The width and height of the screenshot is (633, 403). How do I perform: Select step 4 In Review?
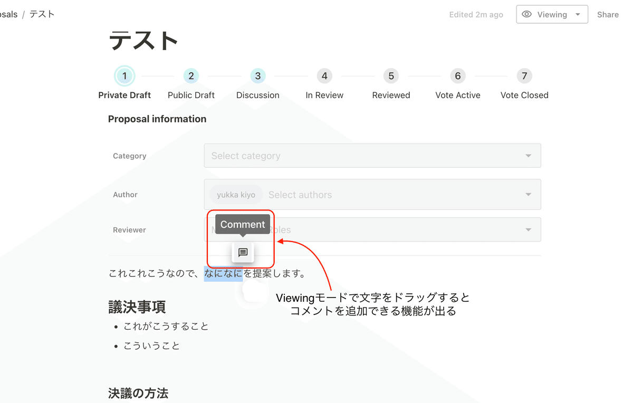324,75
